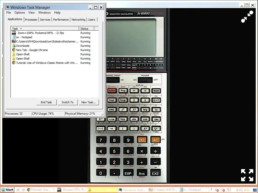Click the replay right arrow calculator key

(x=145, y=90)
